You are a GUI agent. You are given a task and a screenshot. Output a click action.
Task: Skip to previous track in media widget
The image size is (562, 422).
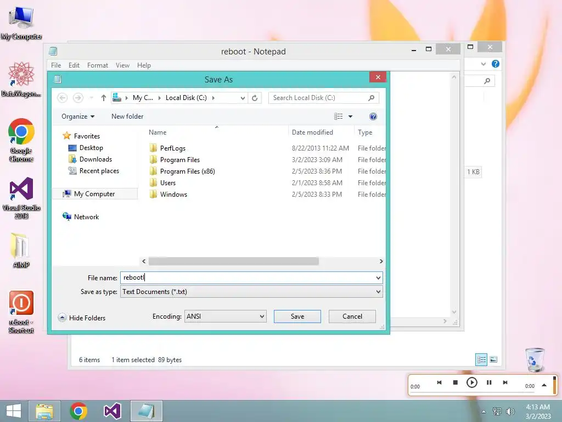[x=439, y=382]
